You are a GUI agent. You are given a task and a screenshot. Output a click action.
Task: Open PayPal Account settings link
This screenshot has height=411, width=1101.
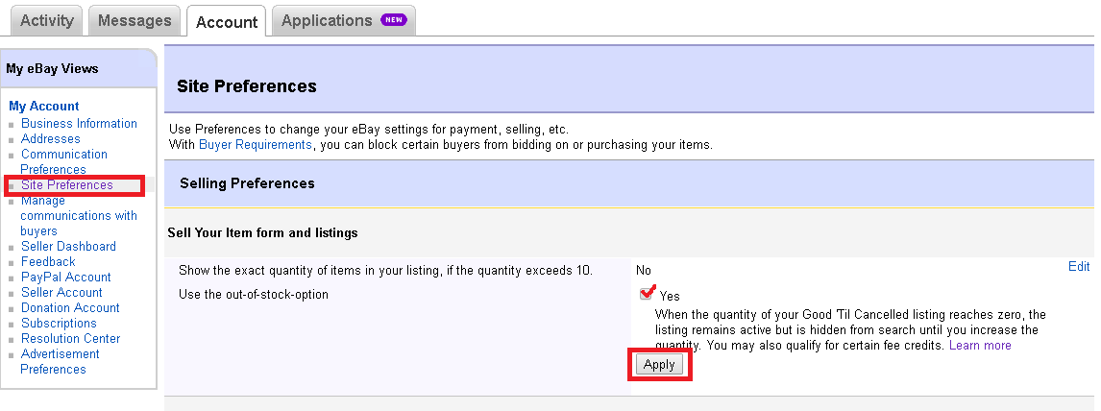[66, 277]
